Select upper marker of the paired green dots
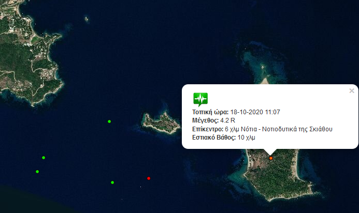This screenshot has width=359, height=213. tap(44, 158)
